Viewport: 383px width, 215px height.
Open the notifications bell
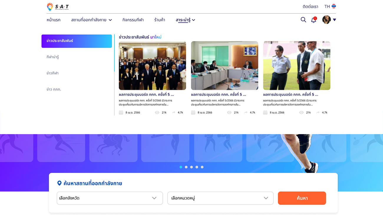click(x=313, y=20)
